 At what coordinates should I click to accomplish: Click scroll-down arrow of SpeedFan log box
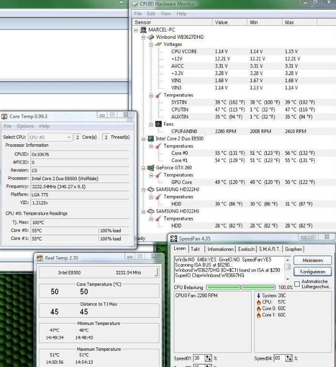(288, 279)
